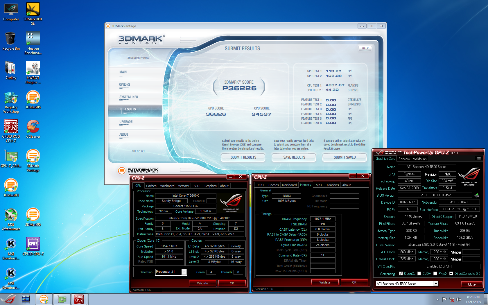Open CPUID CPU-Z desktop icon
This screenshot has width=488, height=305.
(33, 247)
